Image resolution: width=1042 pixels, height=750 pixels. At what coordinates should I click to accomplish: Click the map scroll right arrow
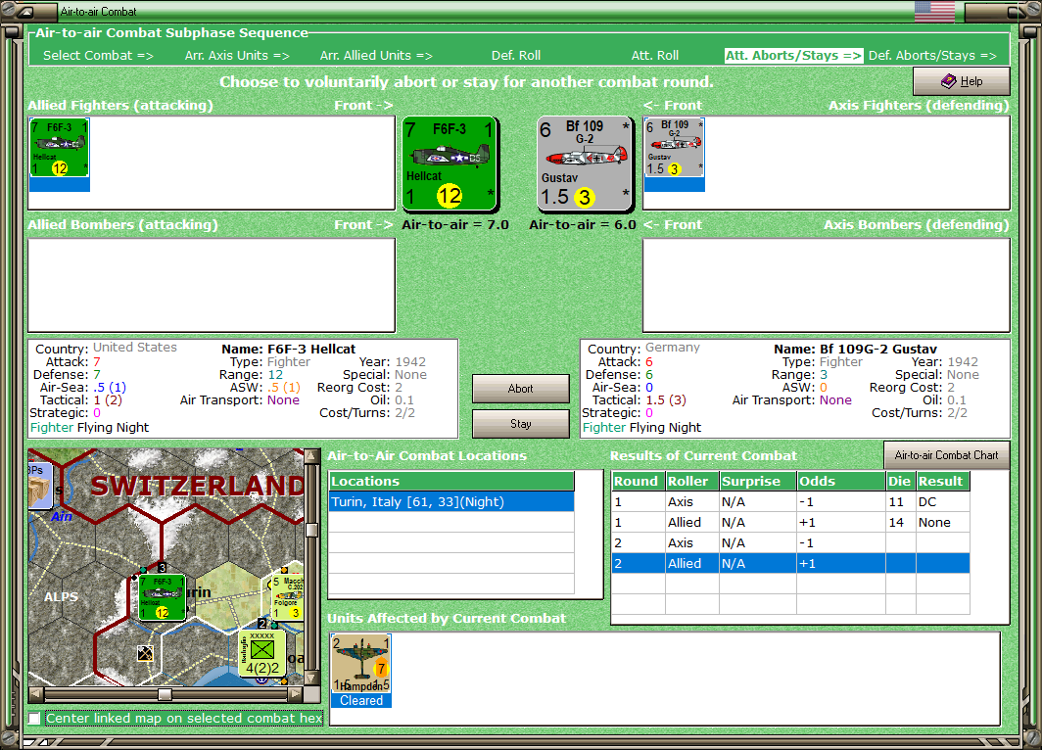(295, 693)
